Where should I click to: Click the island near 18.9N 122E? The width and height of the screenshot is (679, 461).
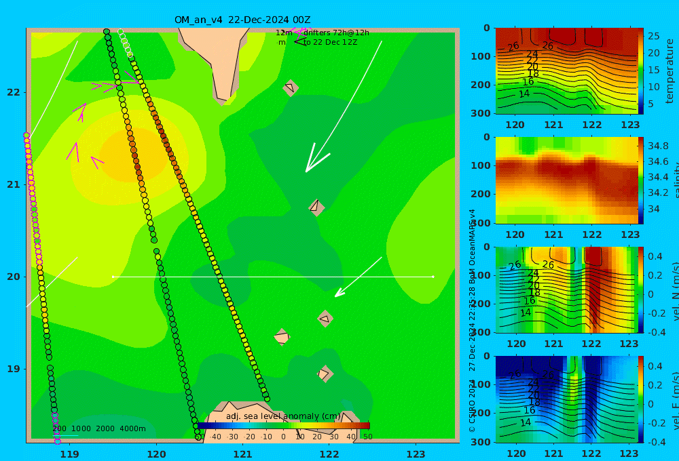pos(325,374)
